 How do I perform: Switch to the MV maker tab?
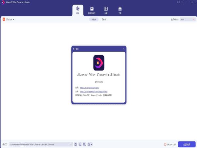point(92,9)
